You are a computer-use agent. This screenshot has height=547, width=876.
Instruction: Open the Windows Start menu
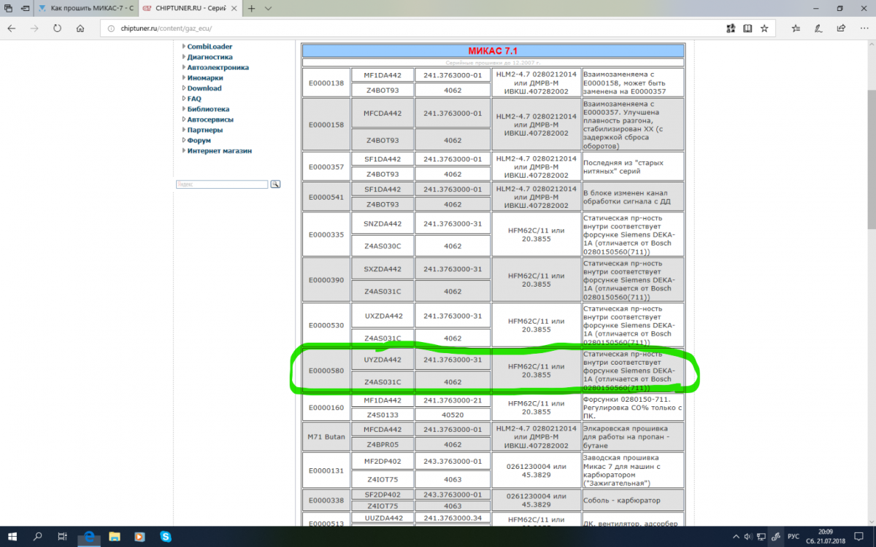(13, 537)
